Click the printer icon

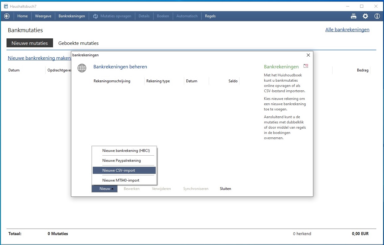tap(354, 16)
